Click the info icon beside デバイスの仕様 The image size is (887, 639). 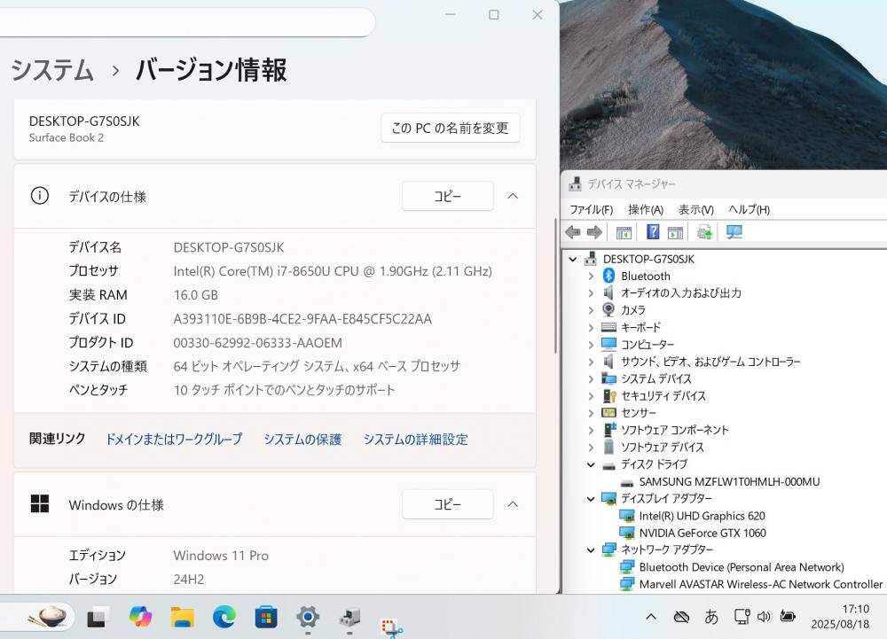coord(40,196)
